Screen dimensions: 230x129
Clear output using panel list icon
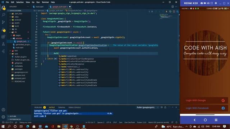[162, 107]
